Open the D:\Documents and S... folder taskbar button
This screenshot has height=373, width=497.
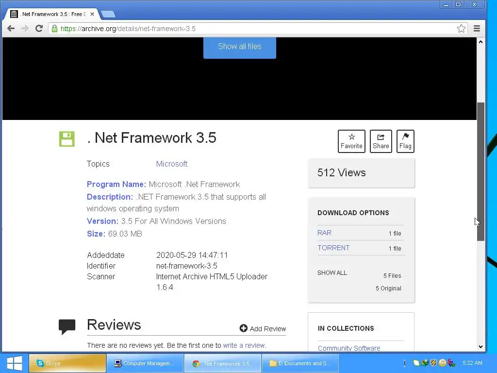[x=300, y=363]
